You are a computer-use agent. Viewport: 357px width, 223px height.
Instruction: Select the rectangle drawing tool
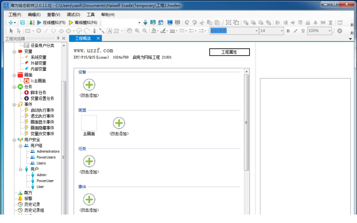28,31
